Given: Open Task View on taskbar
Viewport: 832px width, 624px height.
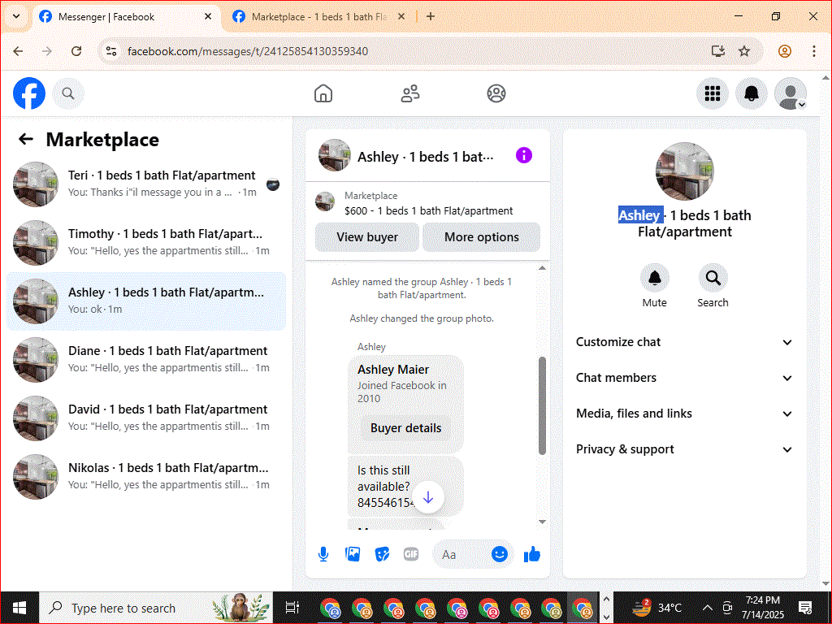Looking at the screenshot, I should [x=292, y=608].
